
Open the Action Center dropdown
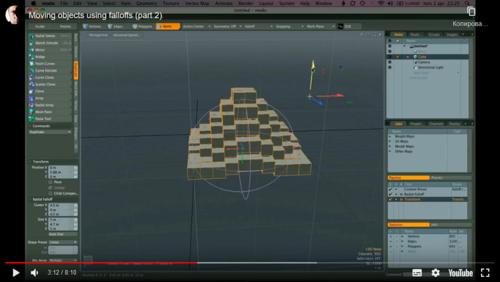[196, 26]
